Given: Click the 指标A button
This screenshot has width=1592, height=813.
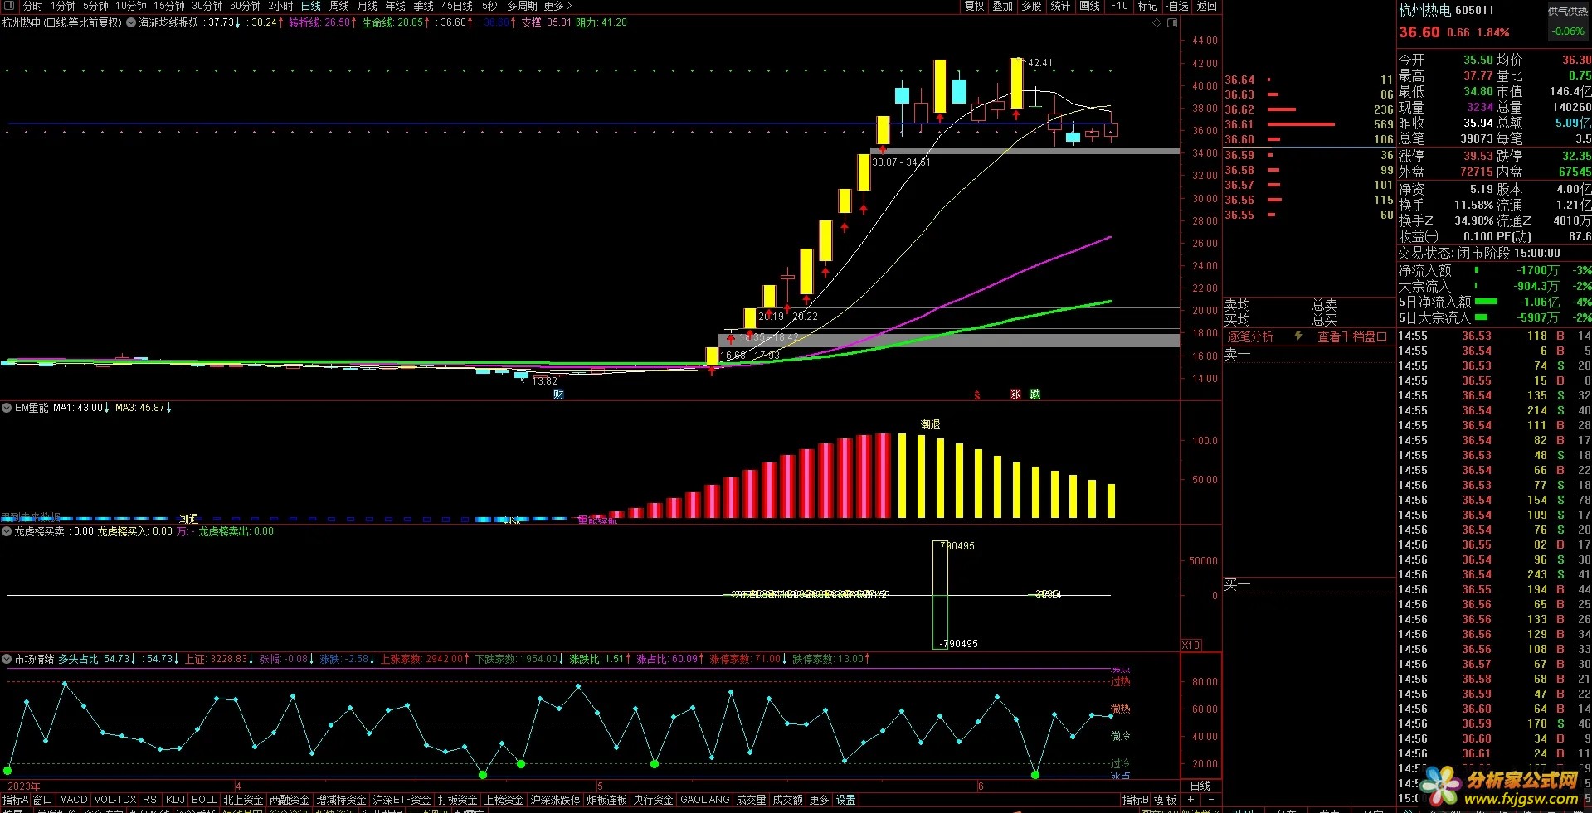Looking at the screenshot, I should 15,800.
